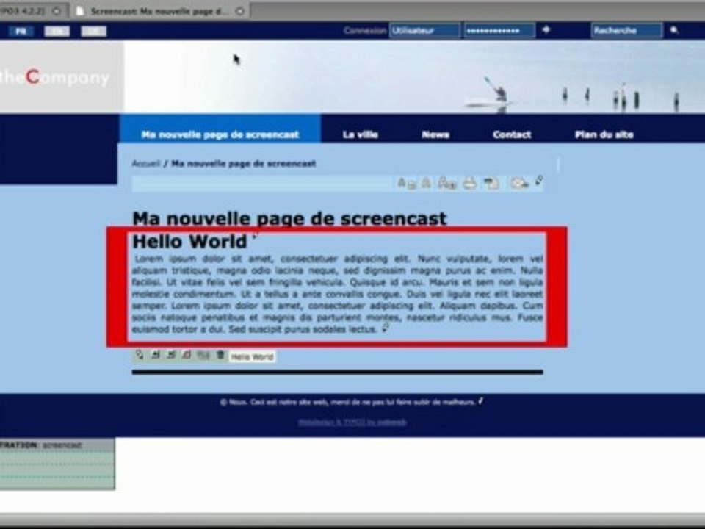
Task: Focus the Utilisateur username field
Action: coord(424,31)
